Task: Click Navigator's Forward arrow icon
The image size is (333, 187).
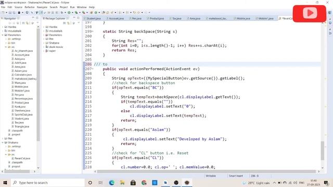Action: click(x=14, y=23)
